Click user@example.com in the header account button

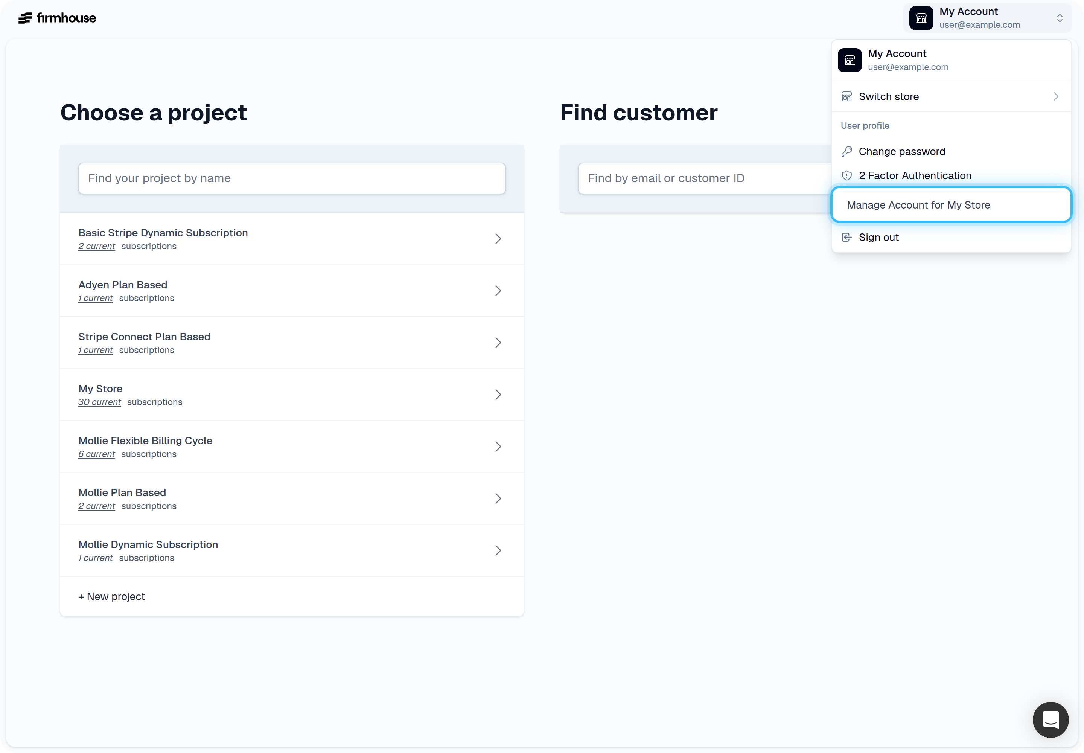pyautogui.click(x=979, y=25)
